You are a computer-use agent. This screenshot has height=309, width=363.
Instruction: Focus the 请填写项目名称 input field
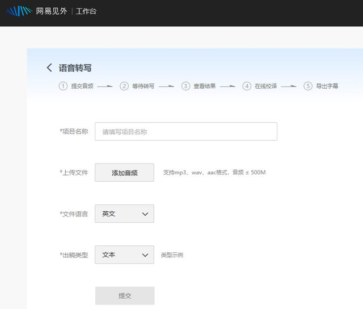185,131
